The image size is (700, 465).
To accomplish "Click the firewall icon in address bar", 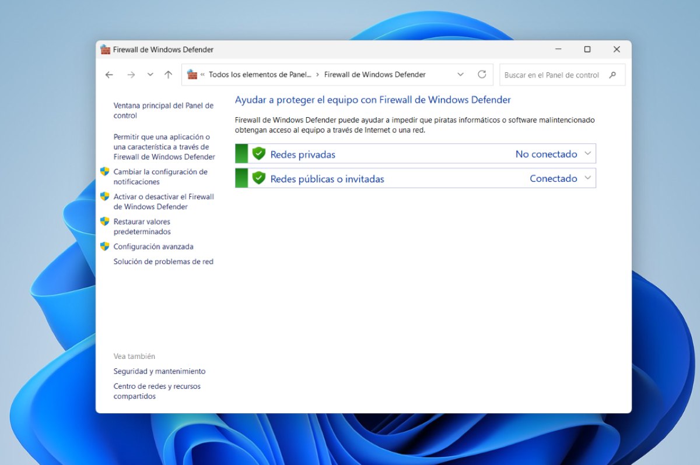I will 192,75.
